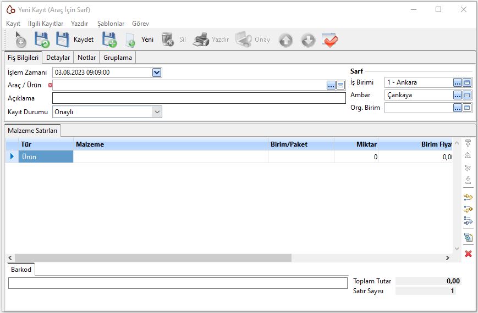478x313 pixels.
Task: Click the horizontal scrollbar under the grid
Action: pos(153,258)
